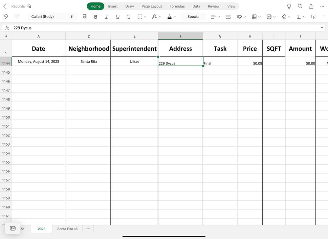Click the Clear eraser icon
Screen dimensions: 328x239
284,17
